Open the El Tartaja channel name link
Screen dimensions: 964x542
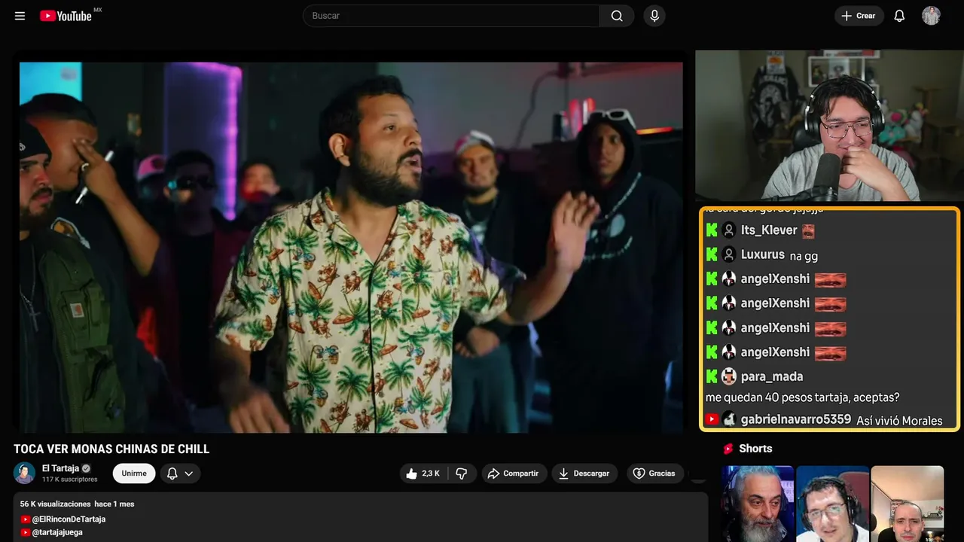(x=60, y=468)
